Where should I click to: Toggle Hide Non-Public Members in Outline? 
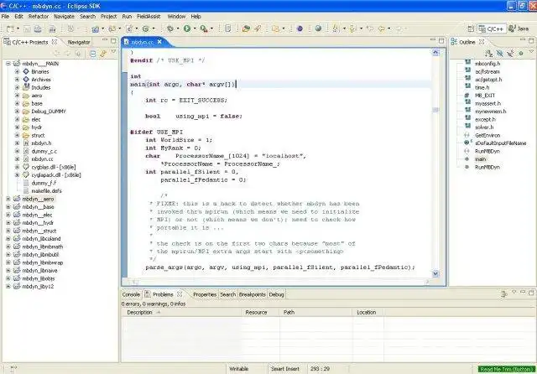click(521, 54)
